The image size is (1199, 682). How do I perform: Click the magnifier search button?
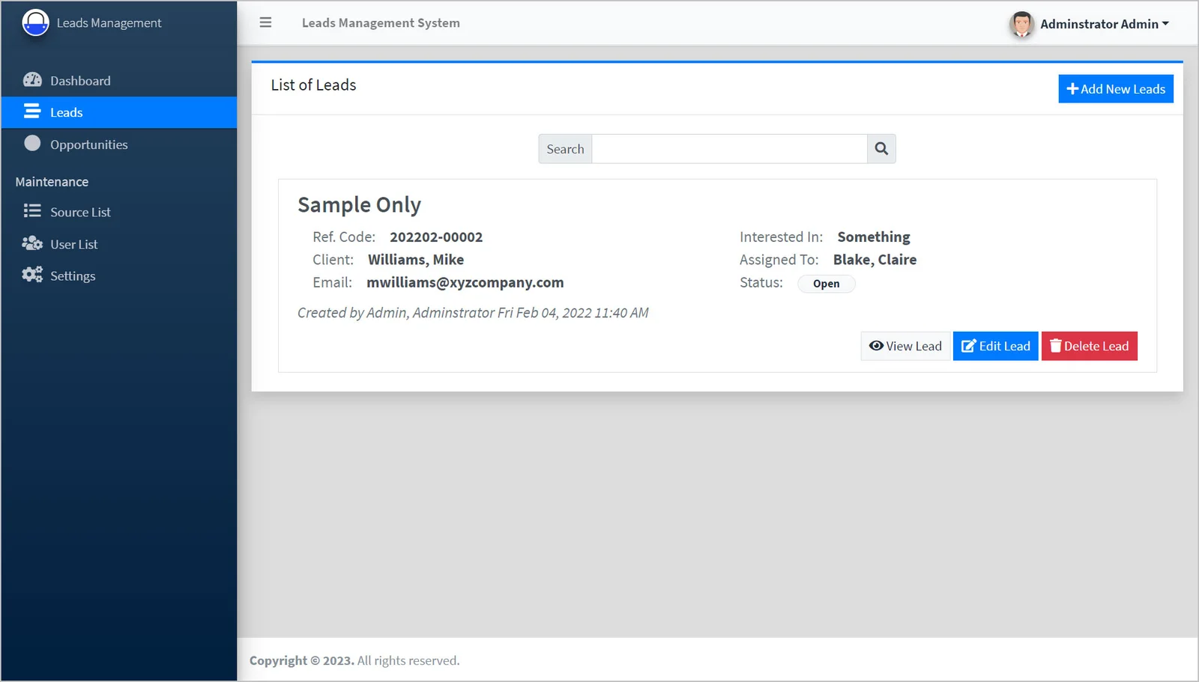(881, 149)
